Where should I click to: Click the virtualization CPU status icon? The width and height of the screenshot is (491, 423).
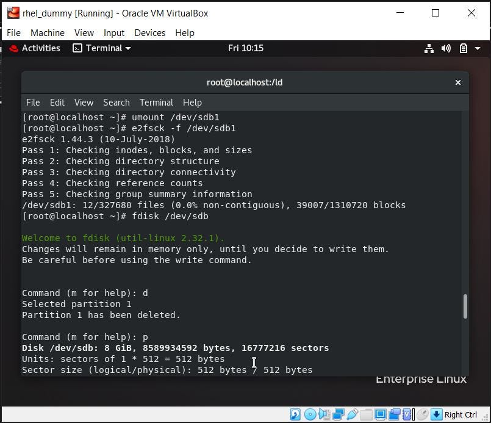coord(408,414)
